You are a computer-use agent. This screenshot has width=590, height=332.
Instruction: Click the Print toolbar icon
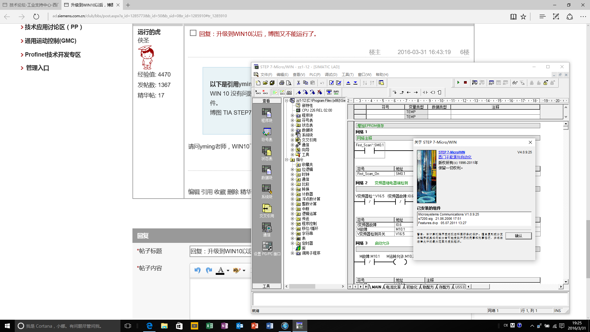pyautogui.click(x=281, y=83)
